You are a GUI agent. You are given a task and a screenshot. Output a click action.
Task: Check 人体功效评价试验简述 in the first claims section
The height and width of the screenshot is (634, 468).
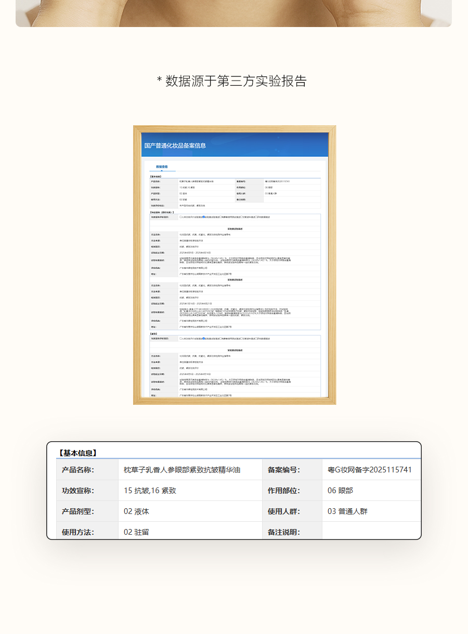click(x=180, y=217)
